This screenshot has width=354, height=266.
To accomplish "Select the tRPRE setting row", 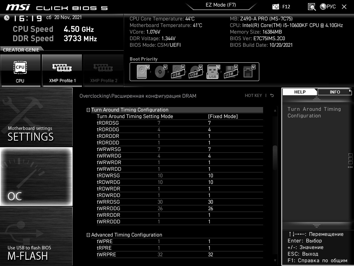I will tap(180, 248).
